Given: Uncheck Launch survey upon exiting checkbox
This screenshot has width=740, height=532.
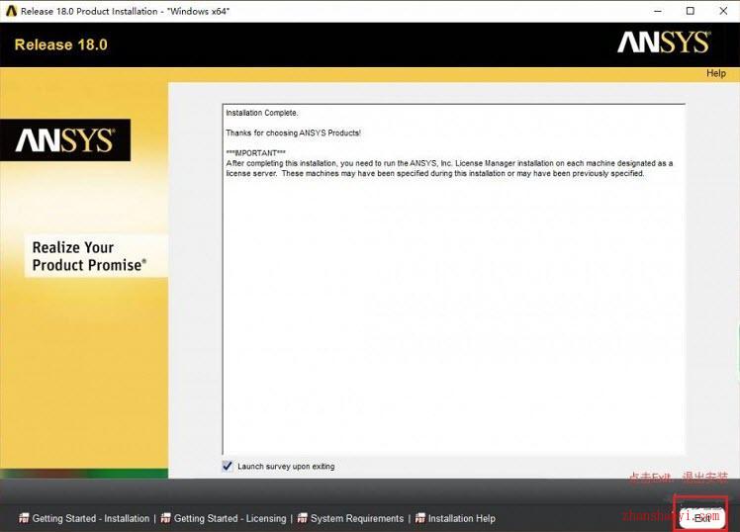Looking at the screenshot, I should (228, 466).
